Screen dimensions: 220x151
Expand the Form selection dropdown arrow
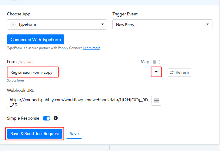(x=156, y=72)
